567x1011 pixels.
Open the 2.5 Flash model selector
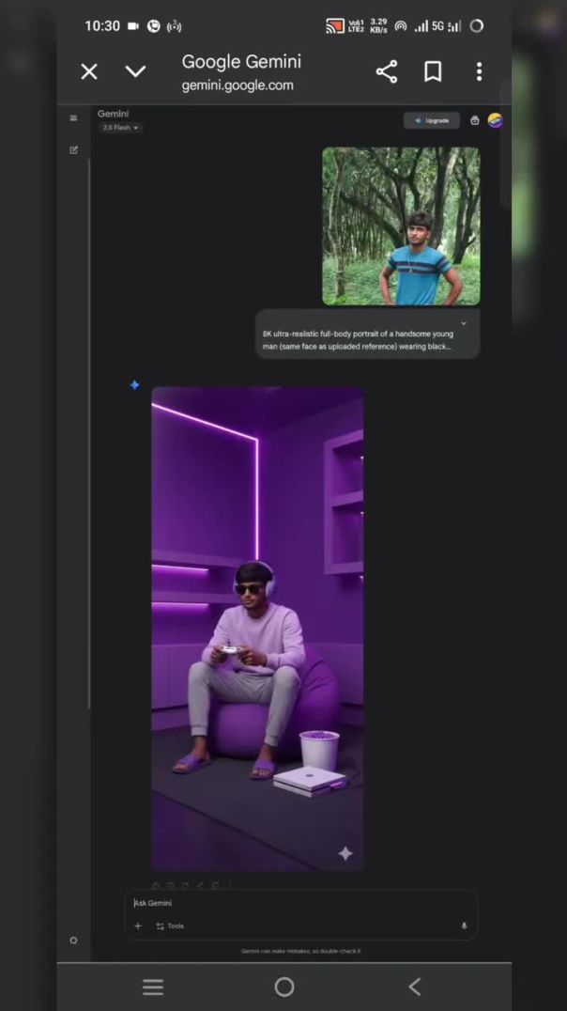[x=120, y=128]
